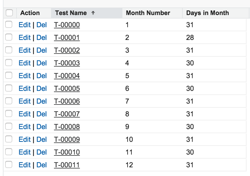250x176 pixels.
Task: Open the T-00000 record link
Action: [x=67, y=25]
